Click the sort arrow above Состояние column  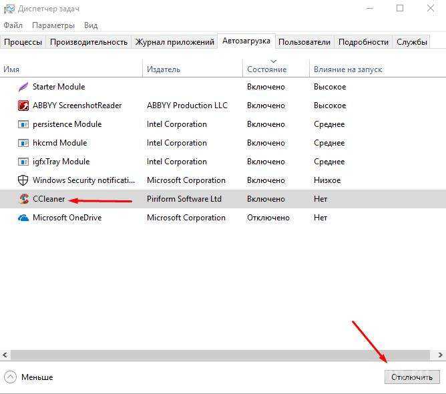(273, 61)
